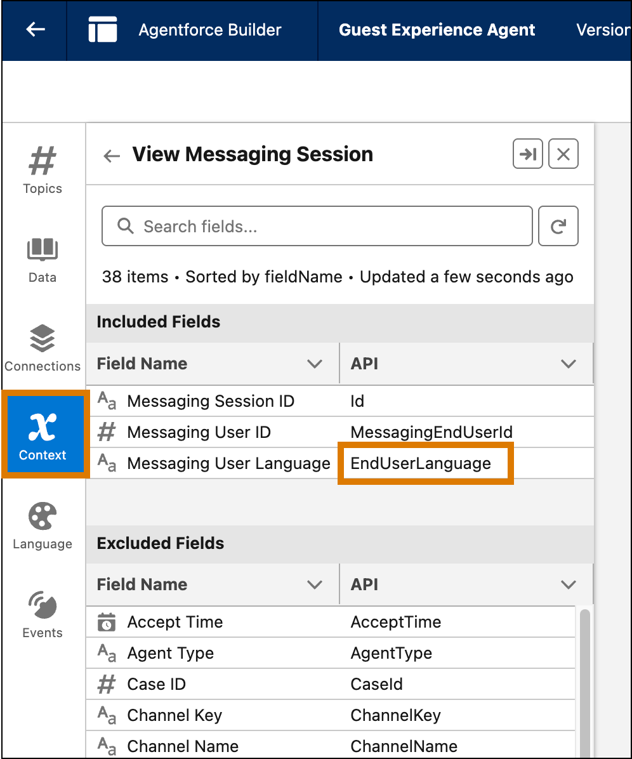Click the EndUserLanguage API value
The image size is (632, 759).
tap(421, 463)
